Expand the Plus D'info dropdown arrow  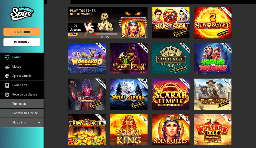39,122
